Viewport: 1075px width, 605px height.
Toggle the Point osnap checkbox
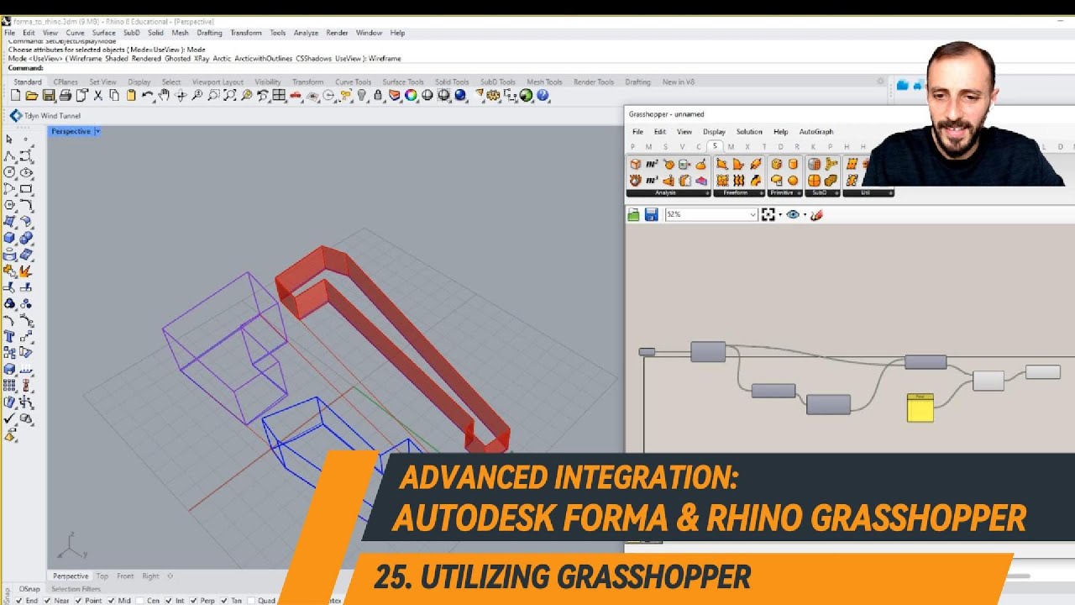click(80, 601)
